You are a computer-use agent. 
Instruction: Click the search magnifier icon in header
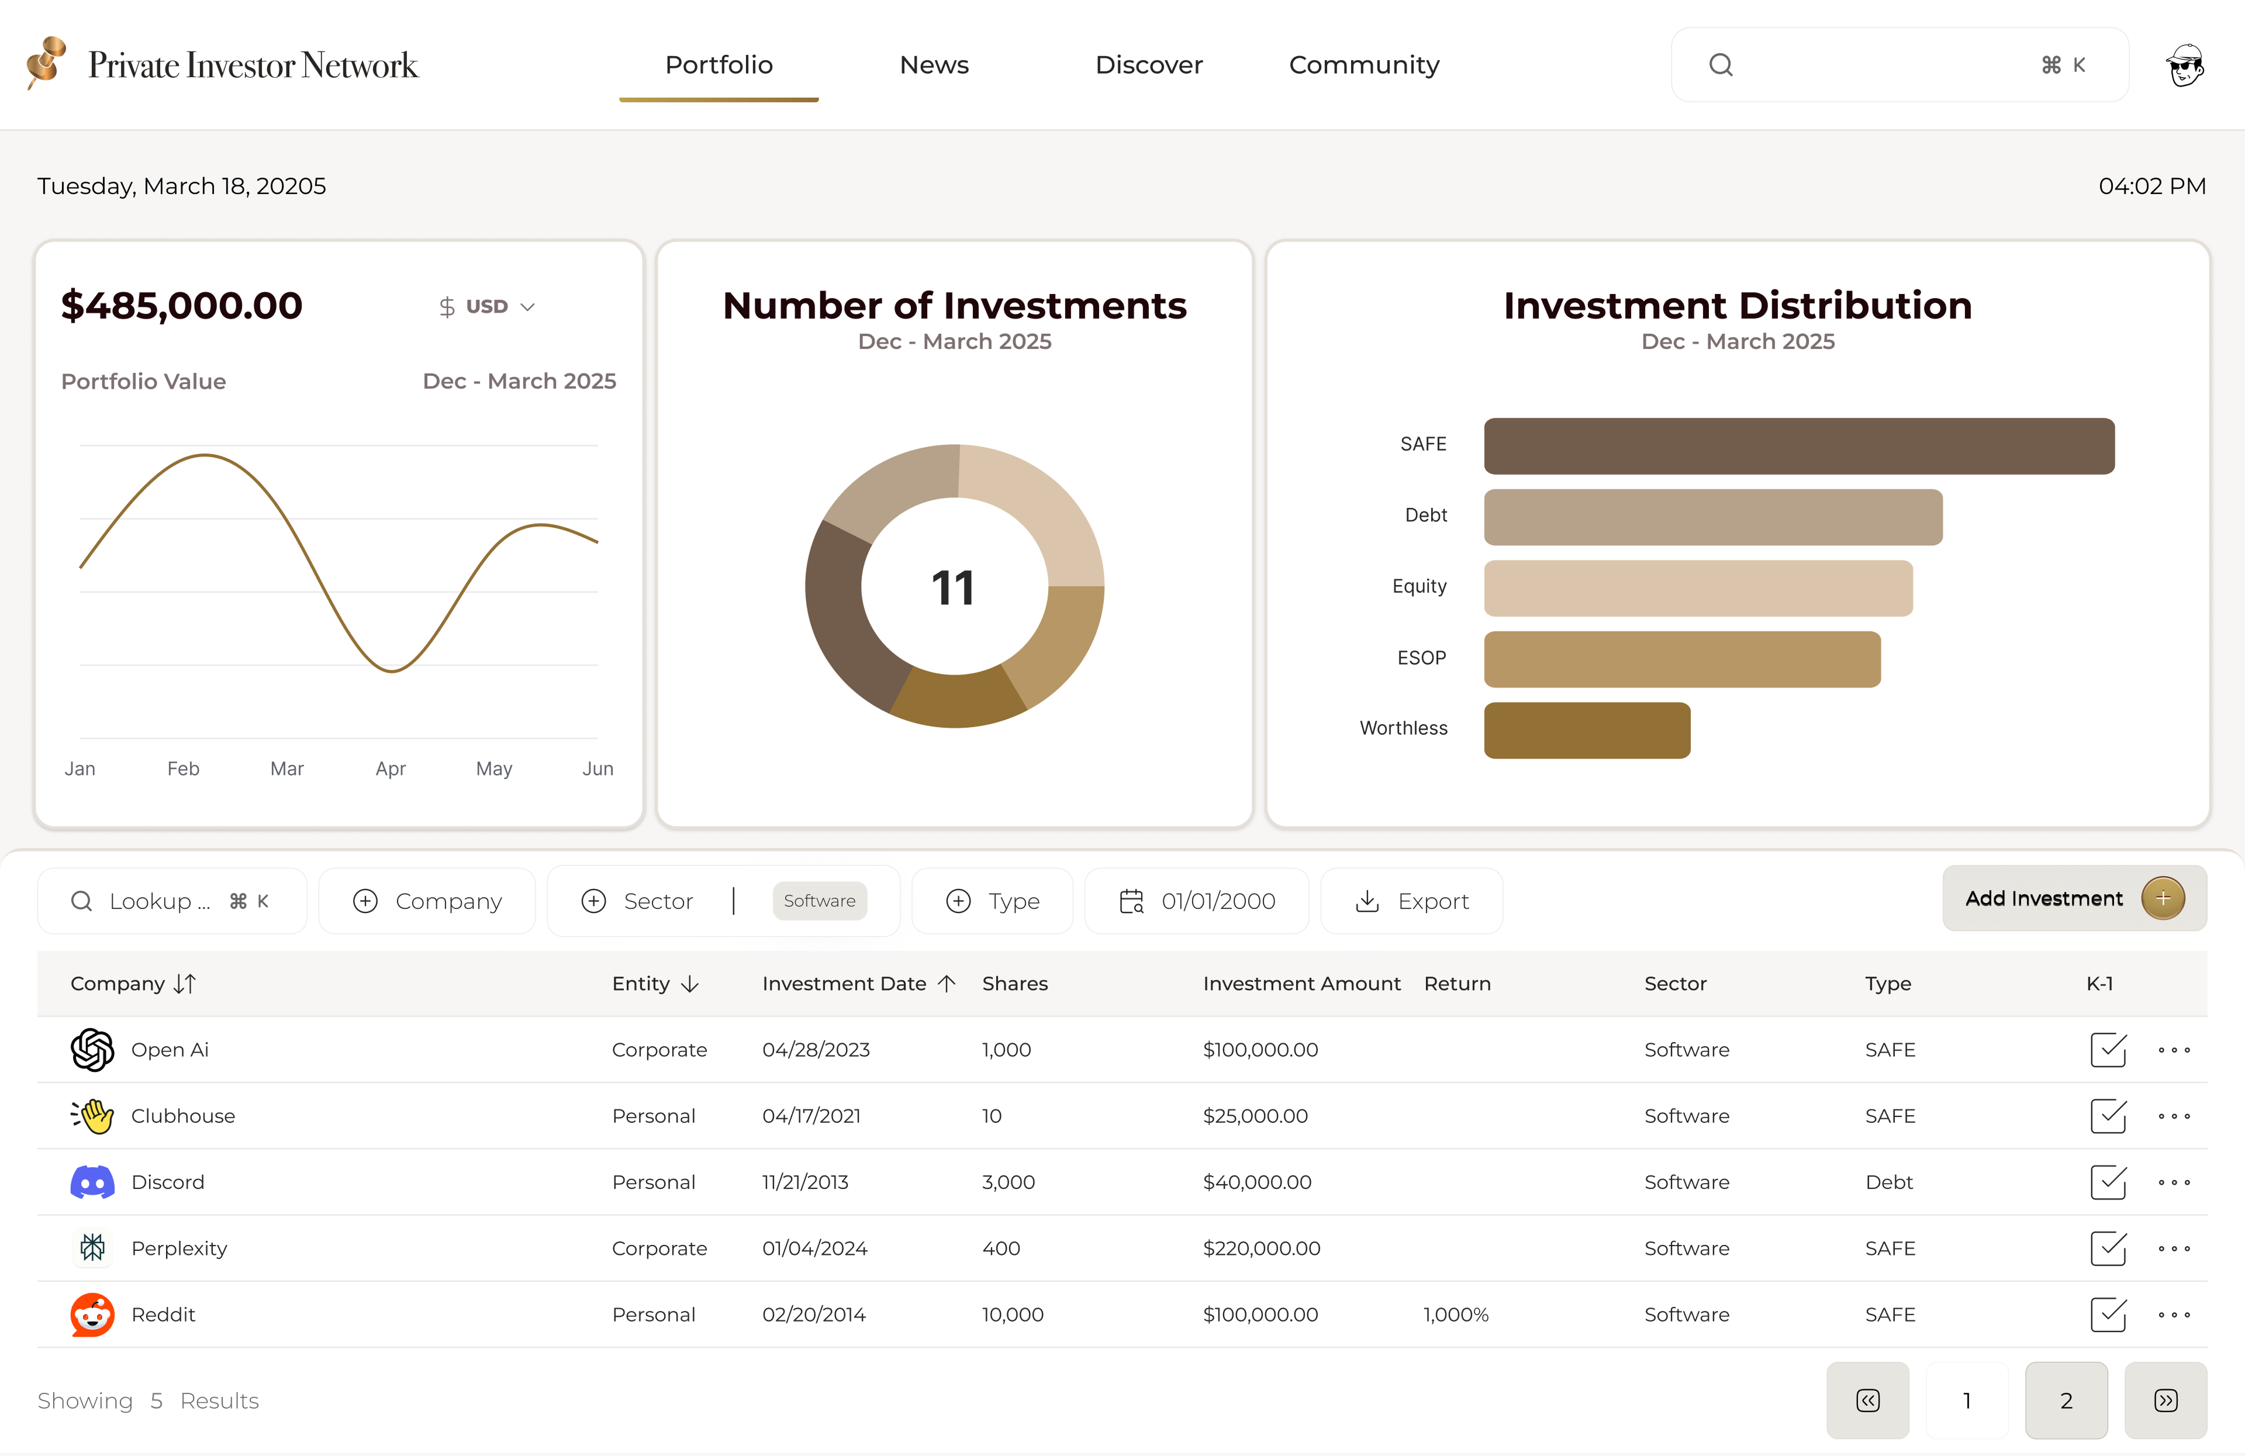[1721, 65]
